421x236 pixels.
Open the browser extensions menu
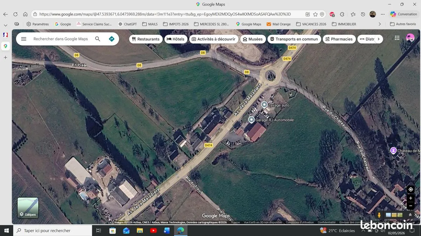(x=342, y=14)
